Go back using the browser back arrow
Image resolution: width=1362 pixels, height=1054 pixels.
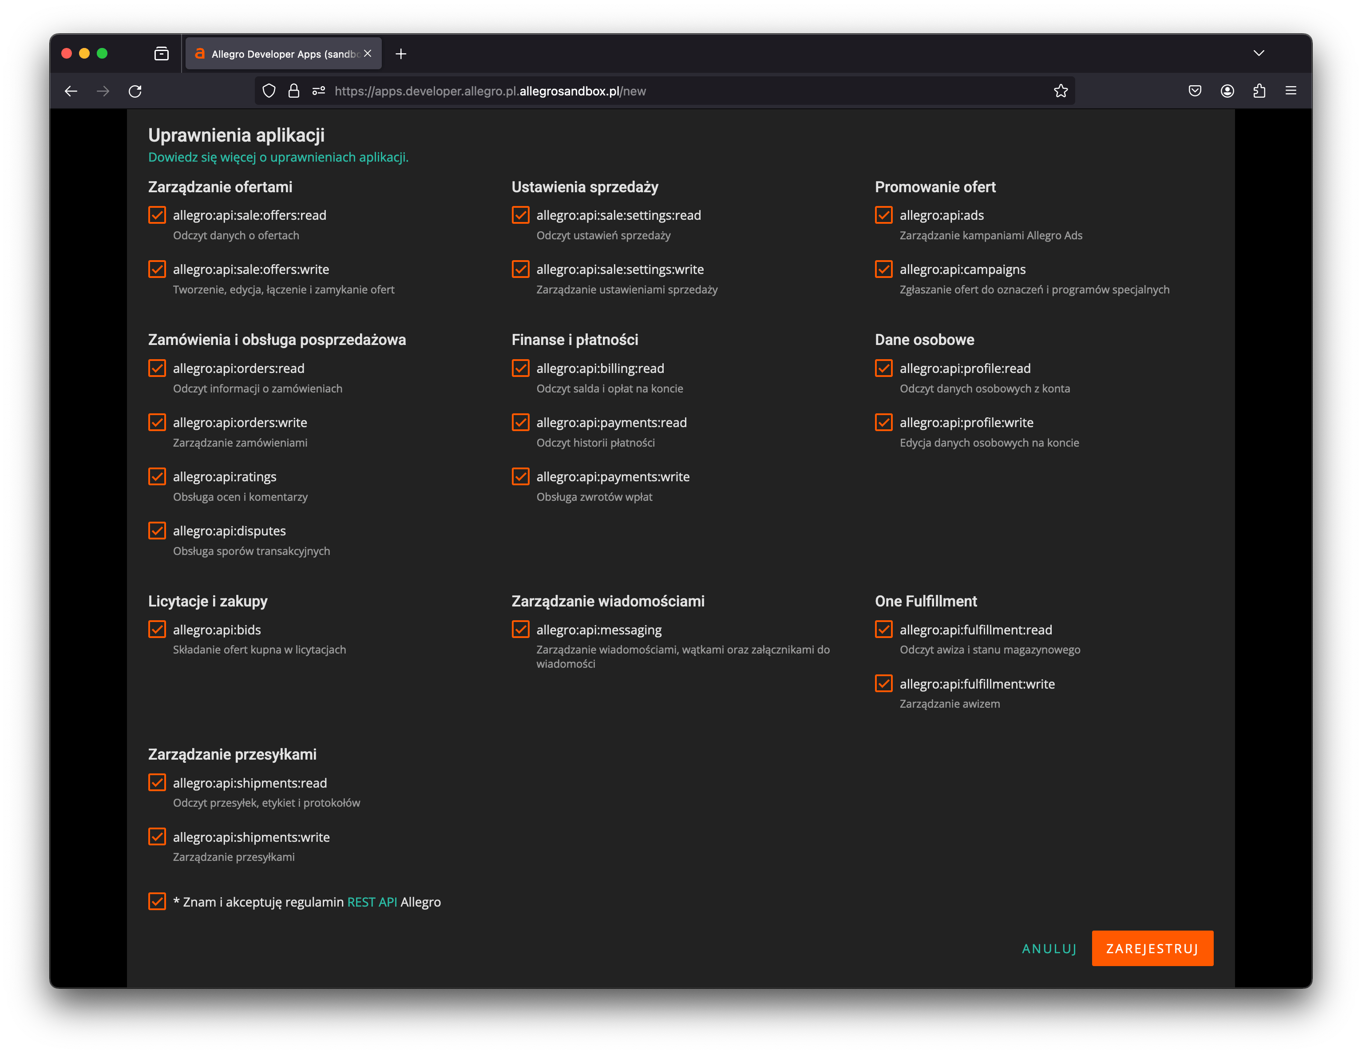click(71, 91)
